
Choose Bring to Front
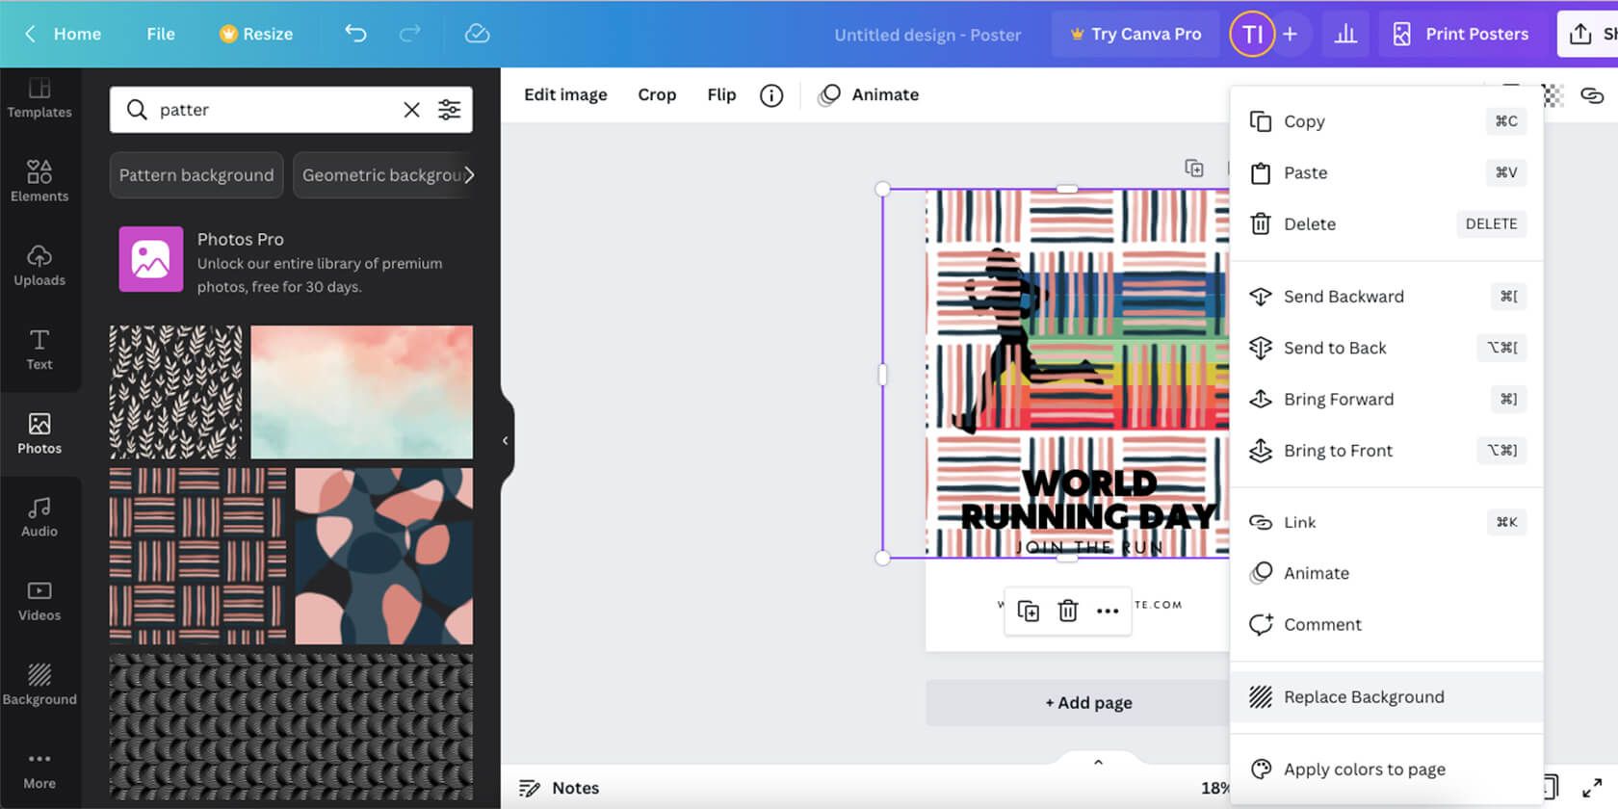[1387, 450]
